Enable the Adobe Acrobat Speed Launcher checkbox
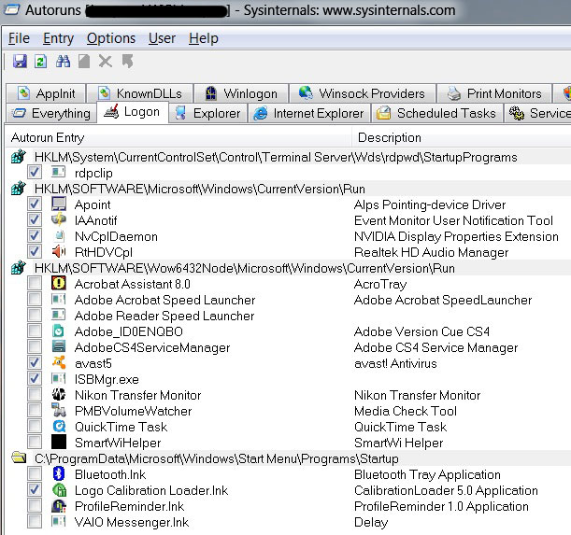The image size is (571, 535). click(35, 300)
